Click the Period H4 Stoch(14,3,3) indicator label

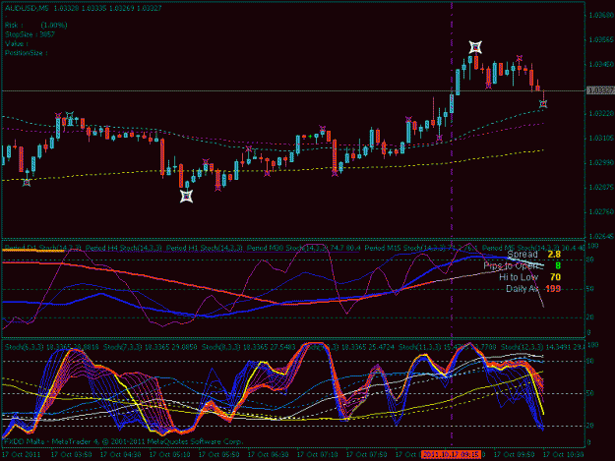[124, 248]
